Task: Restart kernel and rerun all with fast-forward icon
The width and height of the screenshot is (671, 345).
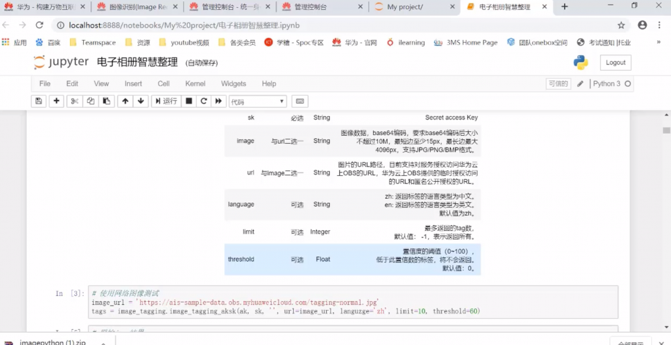Action: coord(218,101)
